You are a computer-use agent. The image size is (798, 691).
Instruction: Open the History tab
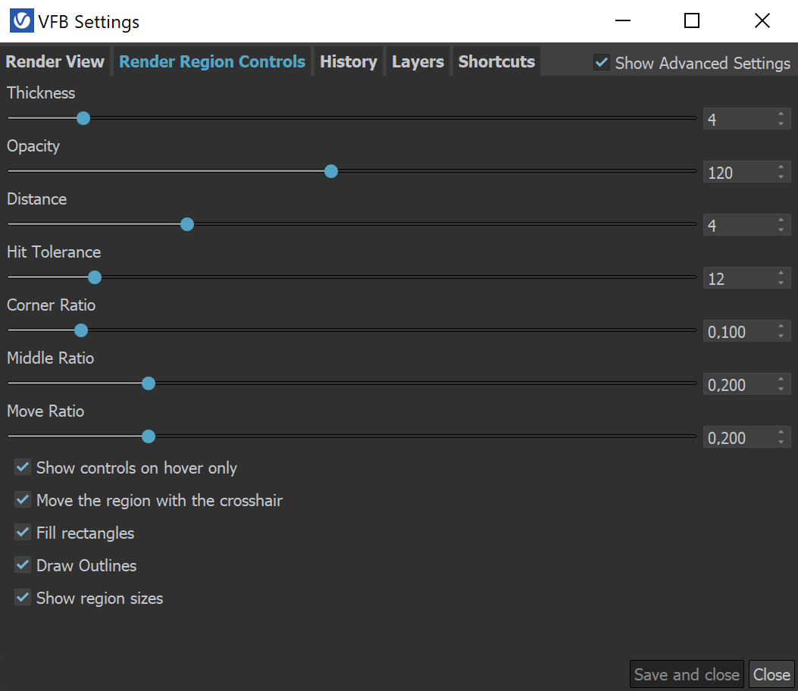coord(349,61)
